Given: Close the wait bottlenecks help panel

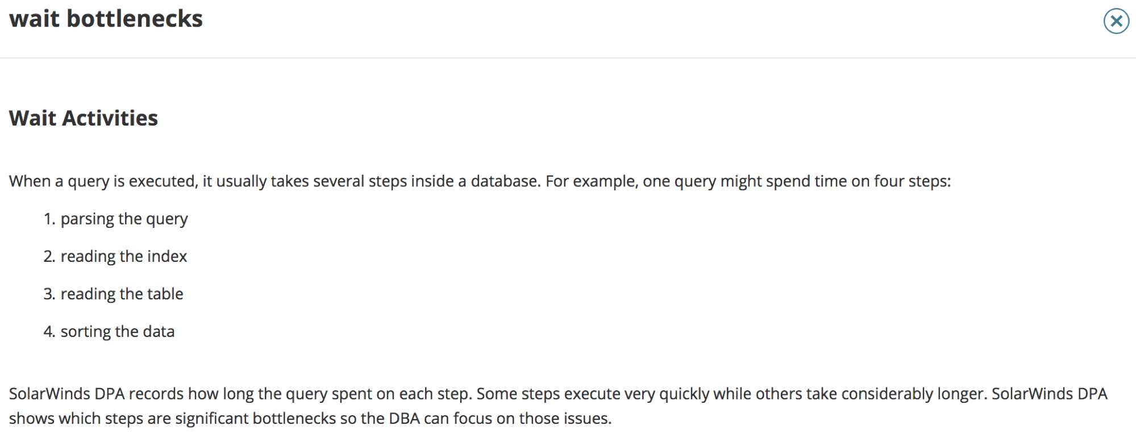Looking at the screenshot, I should 1116,21.
